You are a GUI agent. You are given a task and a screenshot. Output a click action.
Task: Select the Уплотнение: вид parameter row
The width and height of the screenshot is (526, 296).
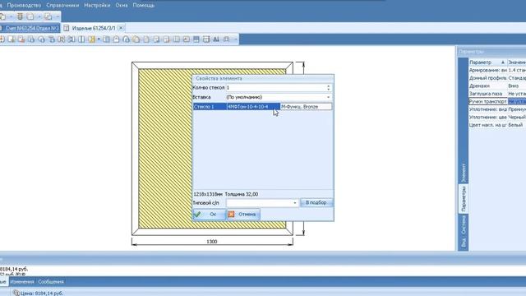[497, 109]
